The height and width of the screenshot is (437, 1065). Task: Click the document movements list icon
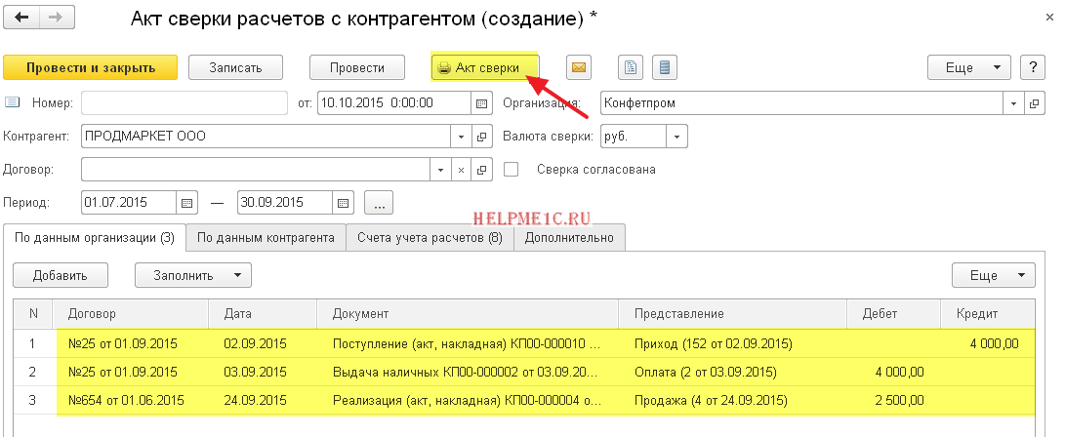[x=666, y=68]
